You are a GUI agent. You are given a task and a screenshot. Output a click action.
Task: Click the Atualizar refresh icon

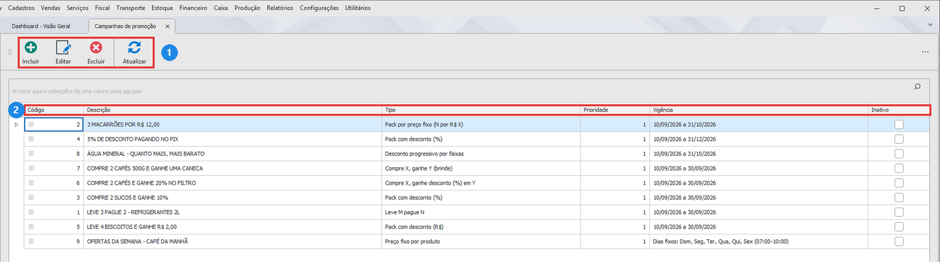[x=134, y=47]
